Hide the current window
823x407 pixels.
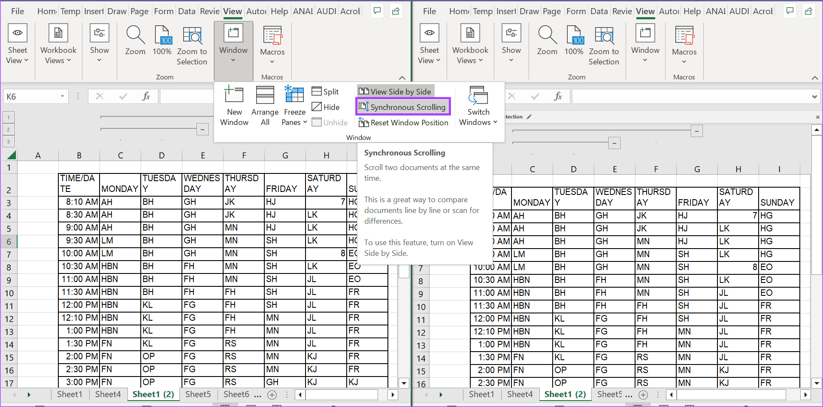325,106
